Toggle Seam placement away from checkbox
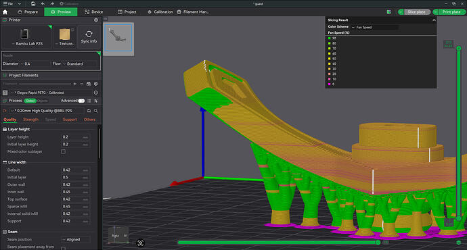 [x=63, y=248]
